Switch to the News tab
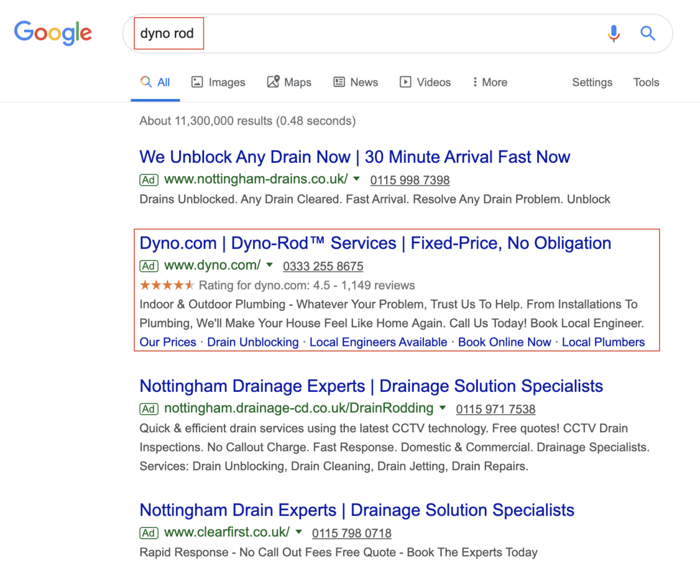 (356, 82)
